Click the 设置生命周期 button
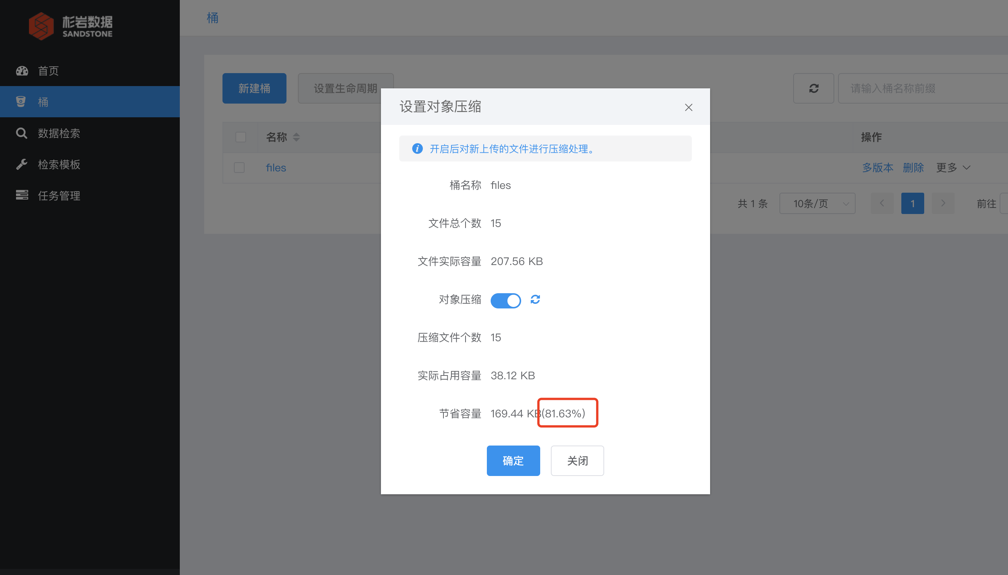Viewport: 1008px width, 575px height. [x=345, y=88]
